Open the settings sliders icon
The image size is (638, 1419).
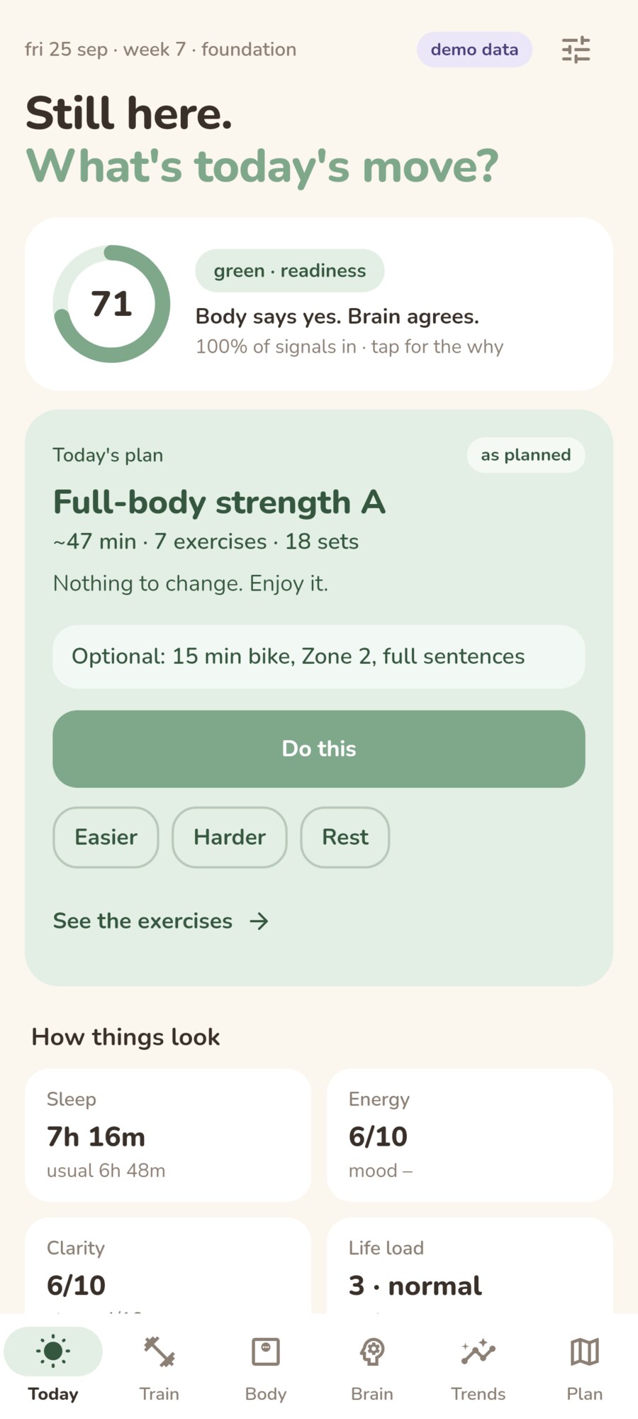pyautogui.click(x=576, y=50)
